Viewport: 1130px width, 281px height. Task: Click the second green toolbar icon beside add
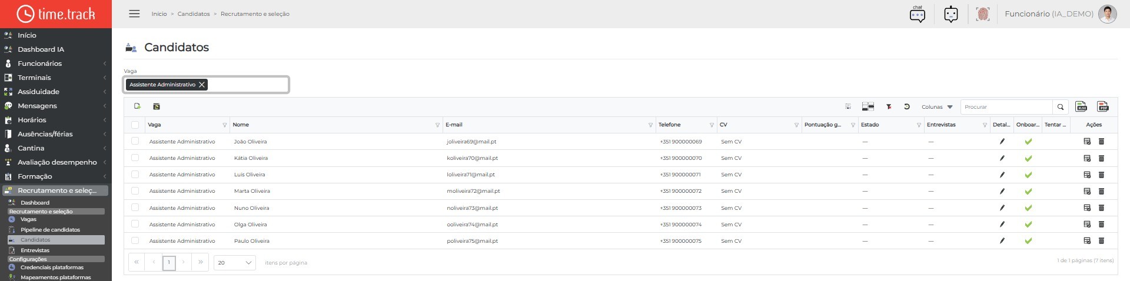157,106
